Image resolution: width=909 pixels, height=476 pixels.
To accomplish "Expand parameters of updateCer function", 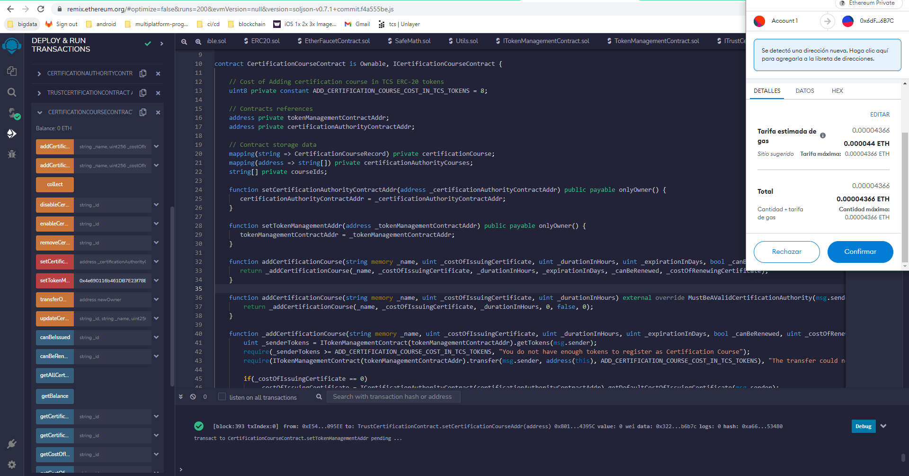I will 156,318.
